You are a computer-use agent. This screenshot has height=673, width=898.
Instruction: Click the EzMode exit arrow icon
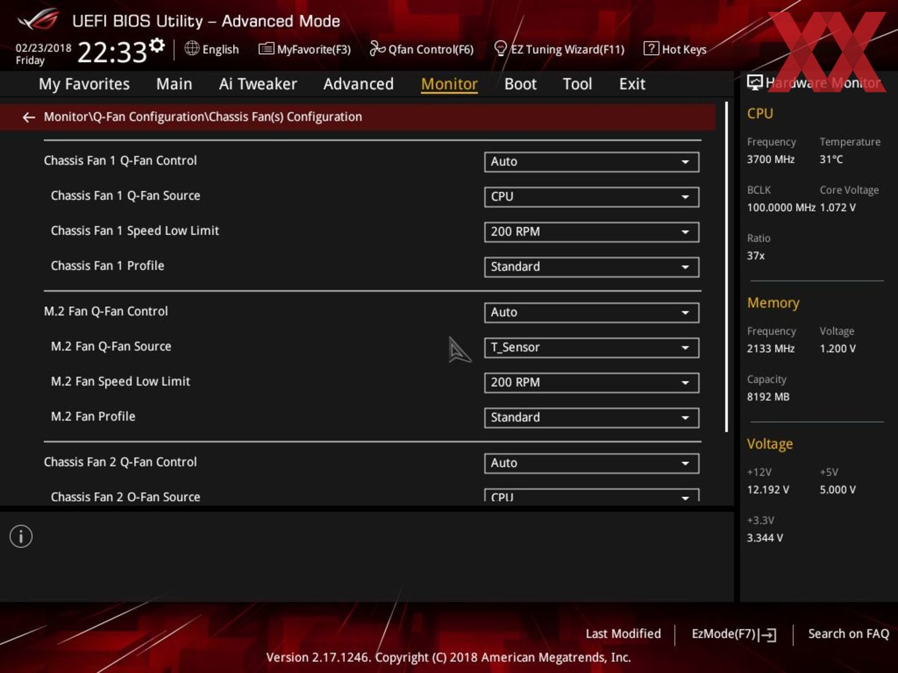click(x=767, y=635)
